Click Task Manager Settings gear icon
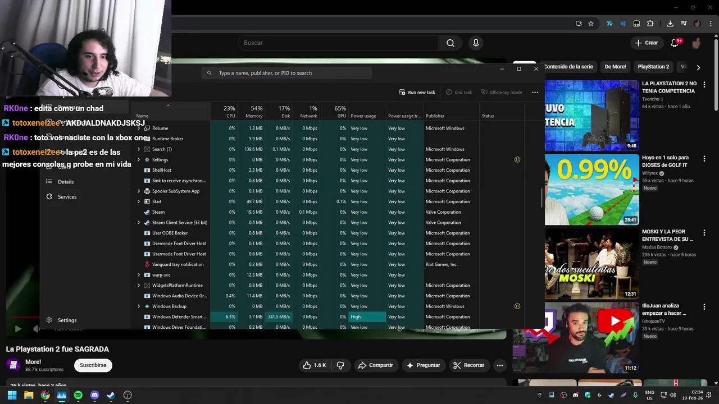719x404 pixels. point(49,320)
